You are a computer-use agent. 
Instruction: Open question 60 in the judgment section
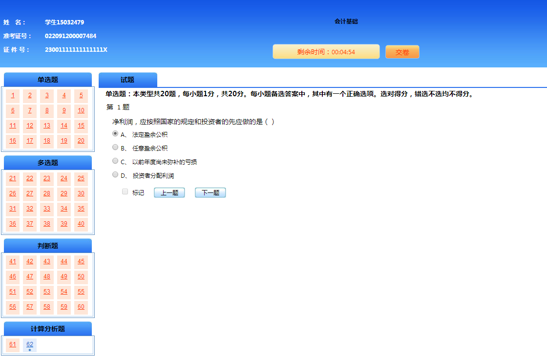coord(81,307)
